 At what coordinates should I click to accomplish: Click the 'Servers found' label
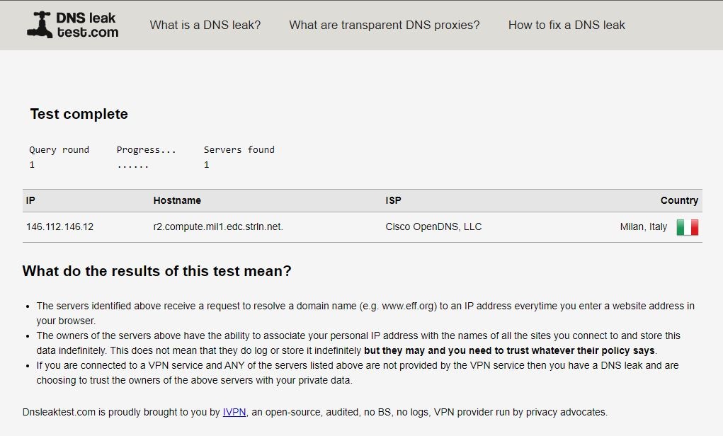click(x=239, y=149)
